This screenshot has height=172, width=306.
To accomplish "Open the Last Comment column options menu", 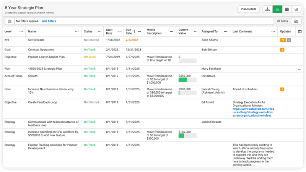I will (273, 32).
